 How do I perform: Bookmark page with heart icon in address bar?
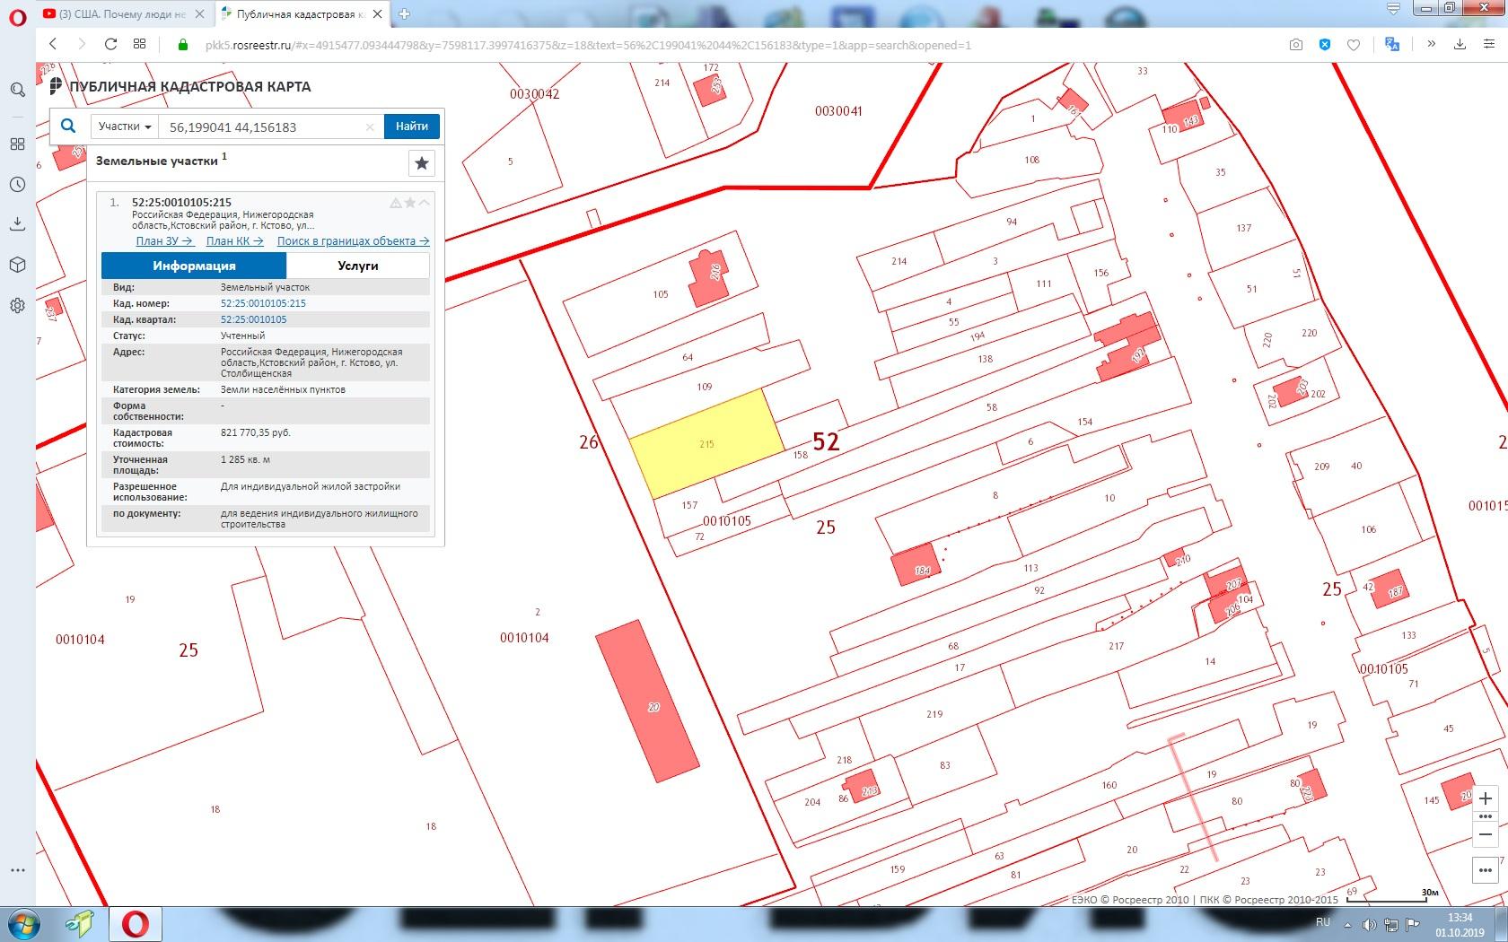[1354, 45]
